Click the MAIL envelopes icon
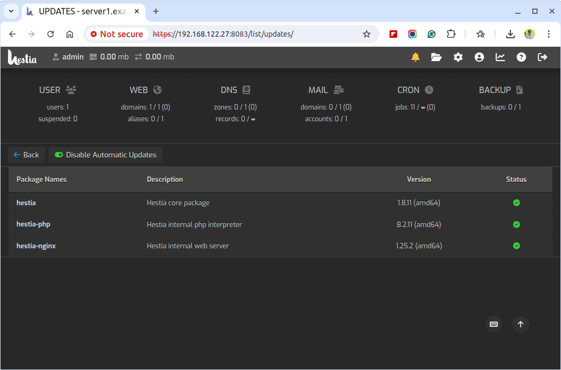Viewport: 561px width, 370px height. pyautogui.click(x=339, y=90)
